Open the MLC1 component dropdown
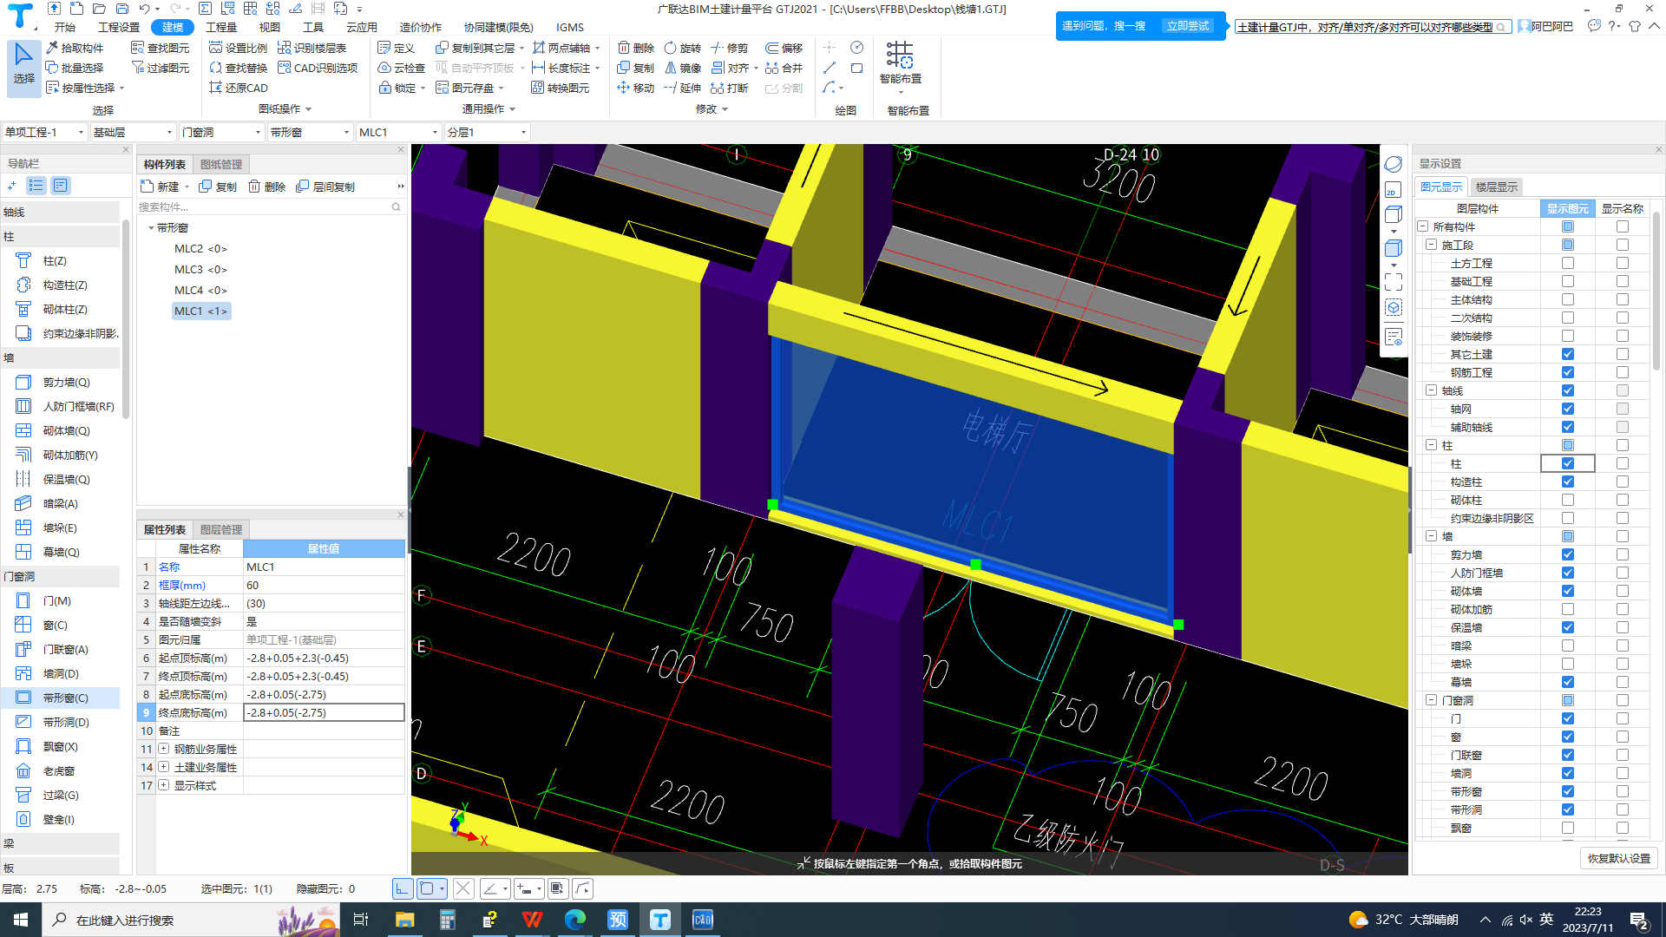 tap(398, 132)
